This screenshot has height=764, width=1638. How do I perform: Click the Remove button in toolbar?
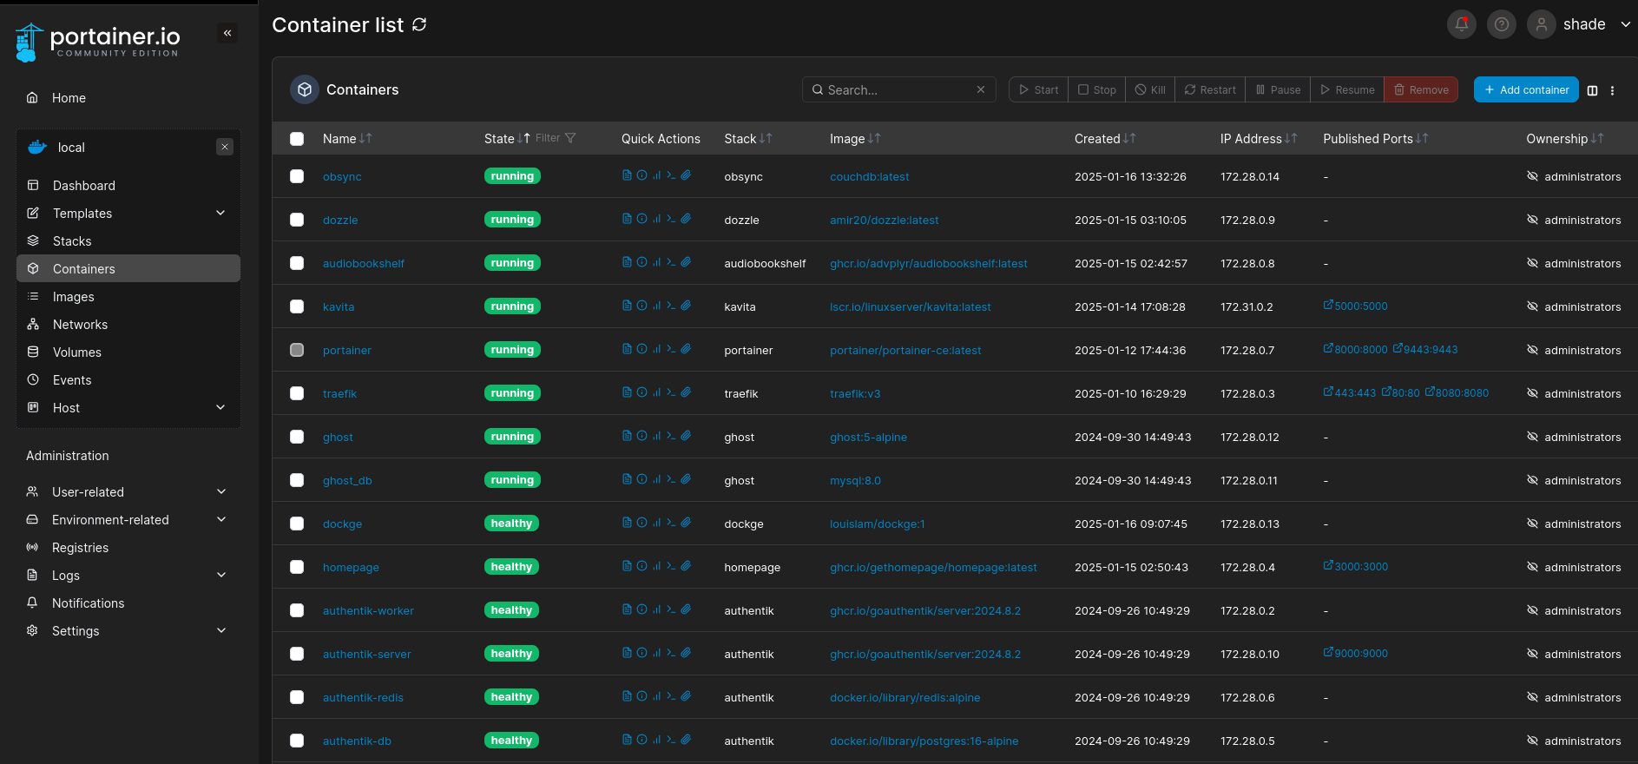tap(1421, 89)
